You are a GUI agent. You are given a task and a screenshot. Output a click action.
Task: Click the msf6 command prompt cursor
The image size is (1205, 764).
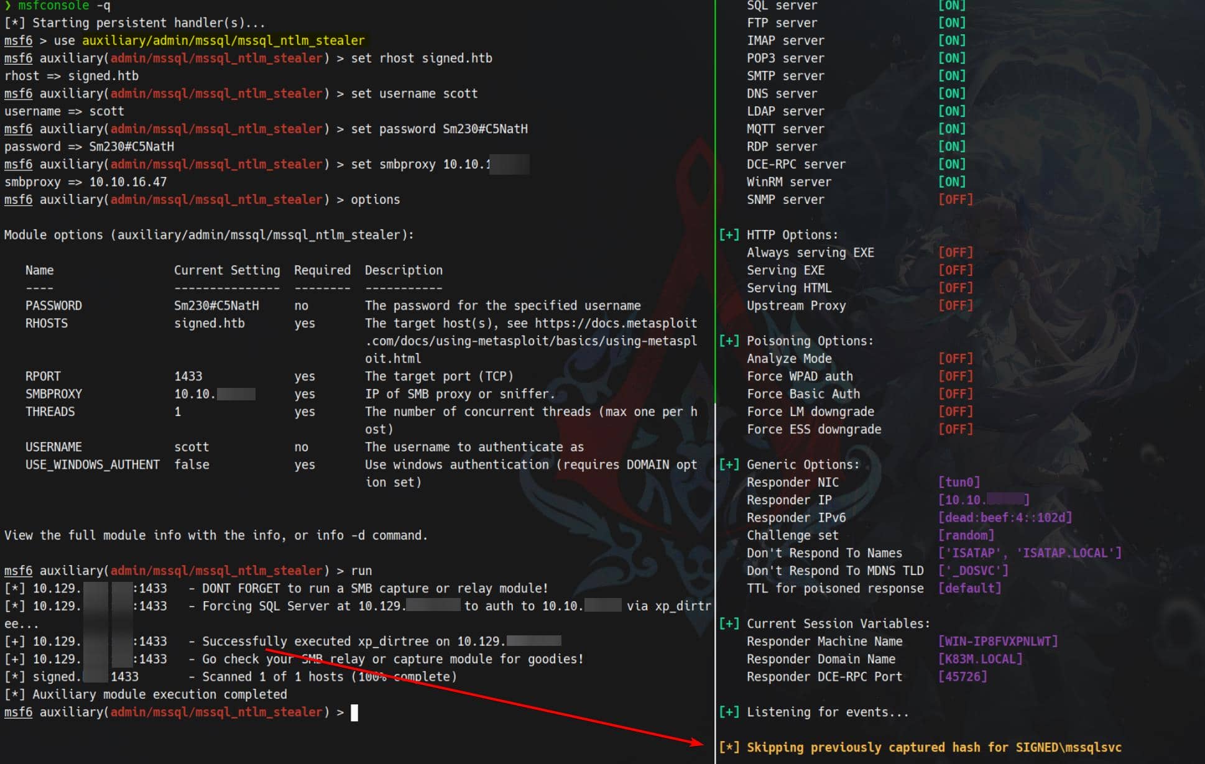pyautogui.click(x=354, y=712)
